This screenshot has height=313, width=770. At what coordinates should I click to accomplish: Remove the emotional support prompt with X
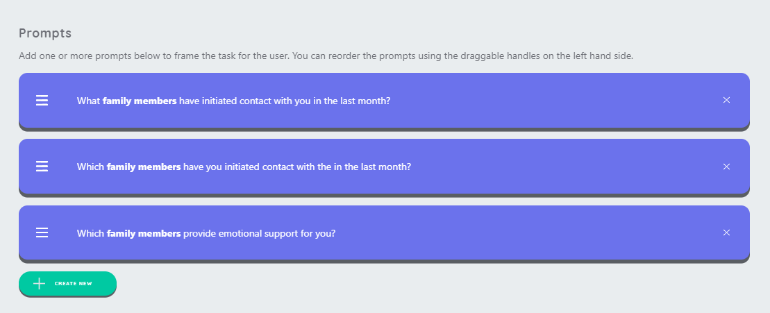pyautogui.click(x=726, y=232)
